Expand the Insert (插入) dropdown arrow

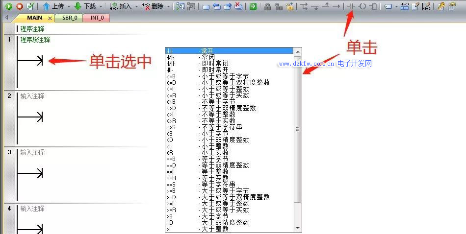click(x=135, y=7)
